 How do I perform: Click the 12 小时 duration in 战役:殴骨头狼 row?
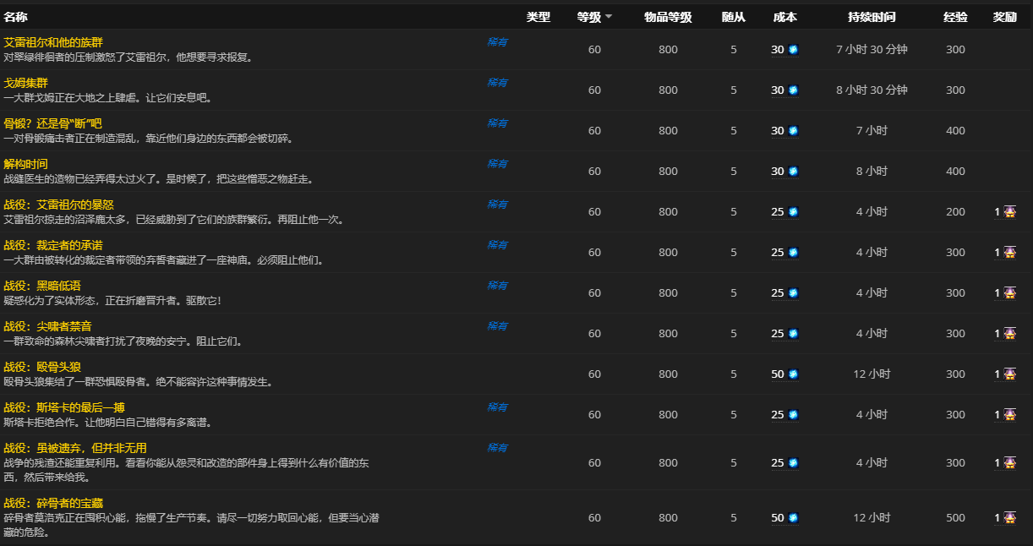click(872, 374)
